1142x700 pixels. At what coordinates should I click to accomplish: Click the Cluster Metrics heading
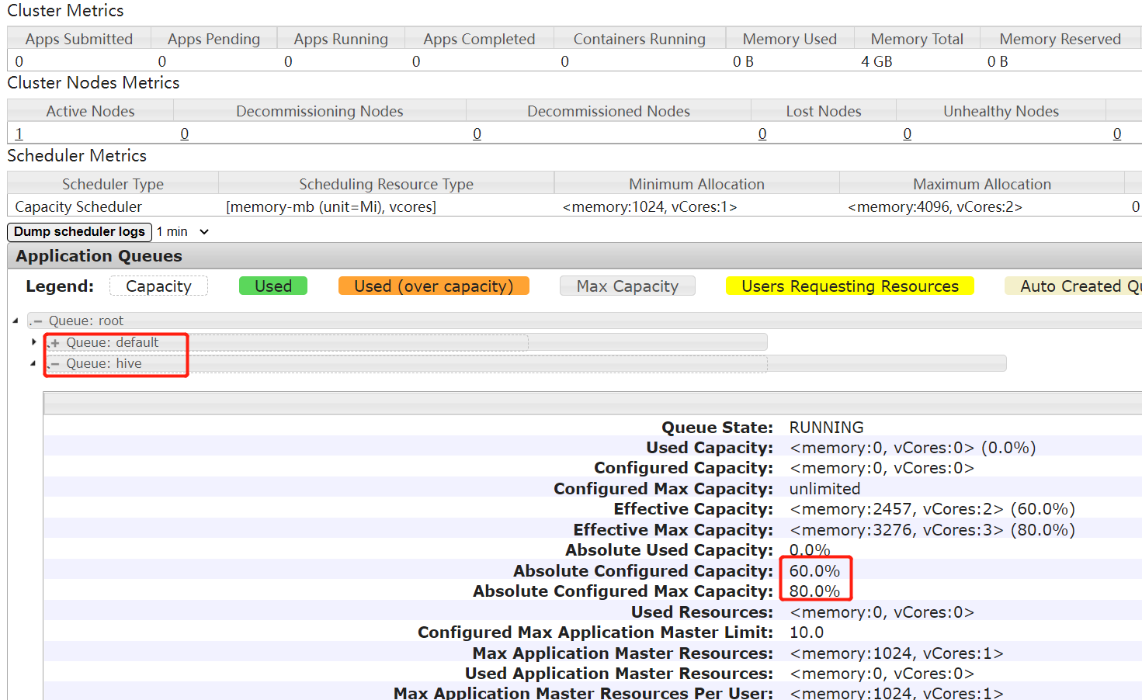tap(65, 11)
